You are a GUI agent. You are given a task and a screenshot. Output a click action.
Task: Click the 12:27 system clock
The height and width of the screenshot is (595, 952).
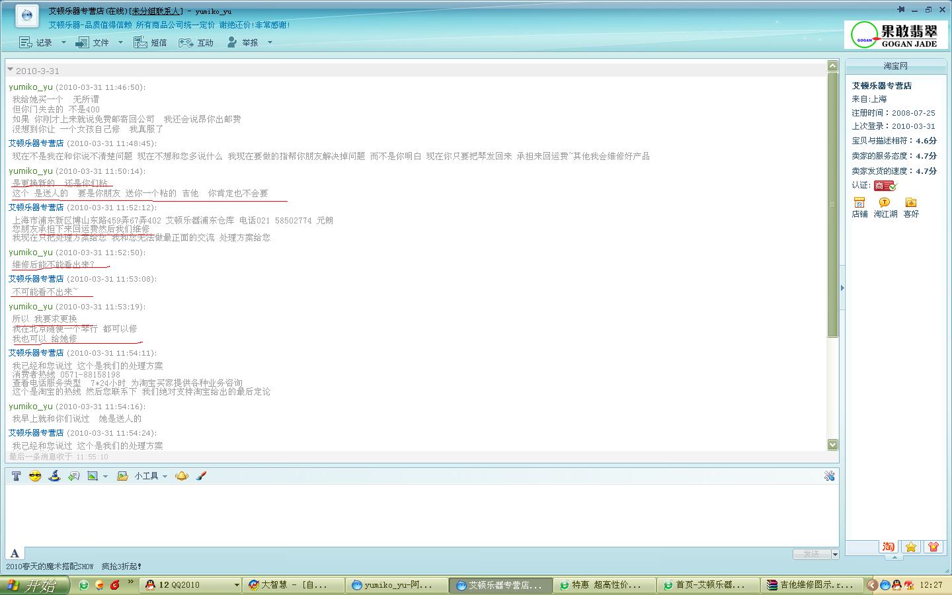(x=932, y=585)
